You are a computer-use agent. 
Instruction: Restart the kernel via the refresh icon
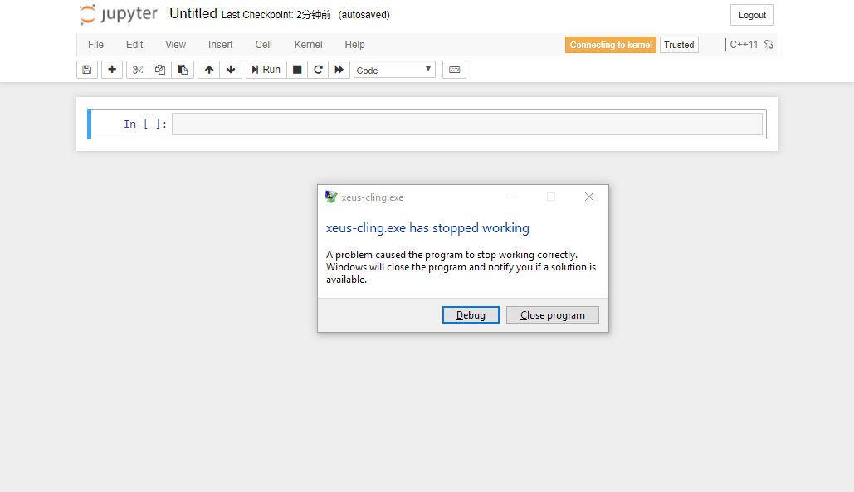tap(318, 69)
